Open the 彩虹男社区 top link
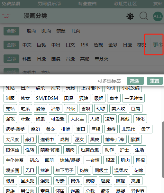The height and width of the screenshot is (193, 164). coord(125,4)
